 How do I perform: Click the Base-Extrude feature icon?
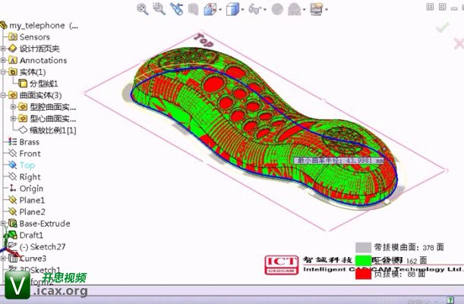[x=13, y=224]
